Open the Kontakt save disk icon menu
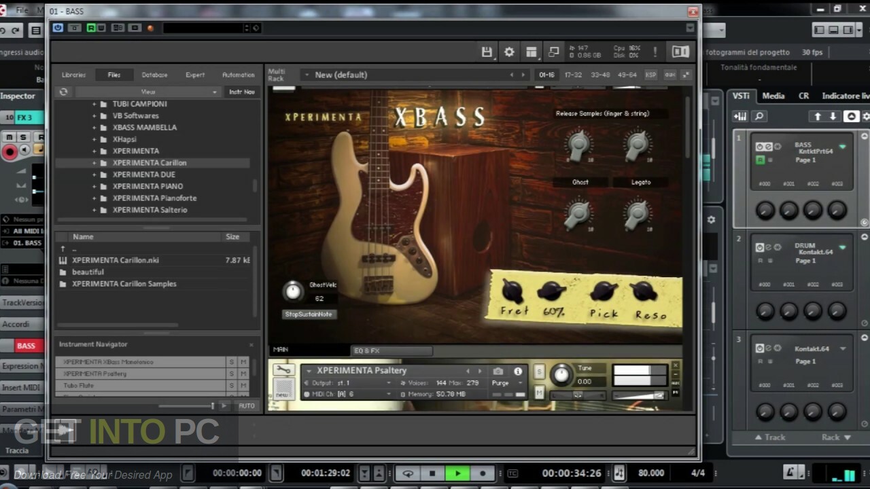The image size is (870, 489). (487, 52)
